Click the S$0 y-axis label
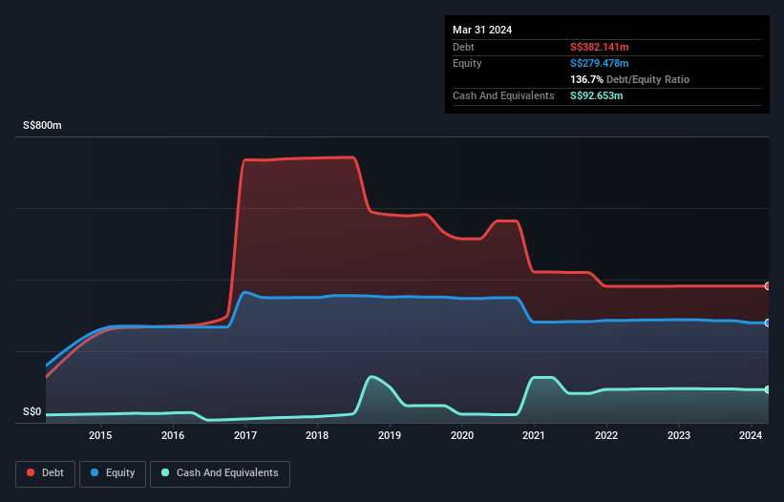 tap(32, 412)
